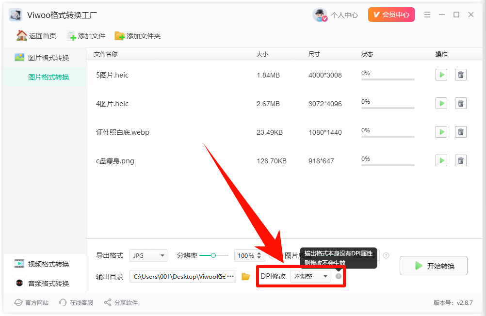Image resolution: width=486 pixels, height=316 pixels.
Task: Sort by 文件名称 column header
Action: 106,54
